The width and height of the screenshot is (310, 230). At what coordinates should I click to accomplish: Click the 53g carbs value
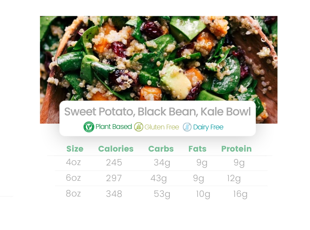(162, 194)
